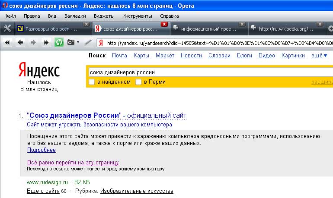Click the rewind navigation button
The image size is (333, 198).
click(x=7, y=43)
